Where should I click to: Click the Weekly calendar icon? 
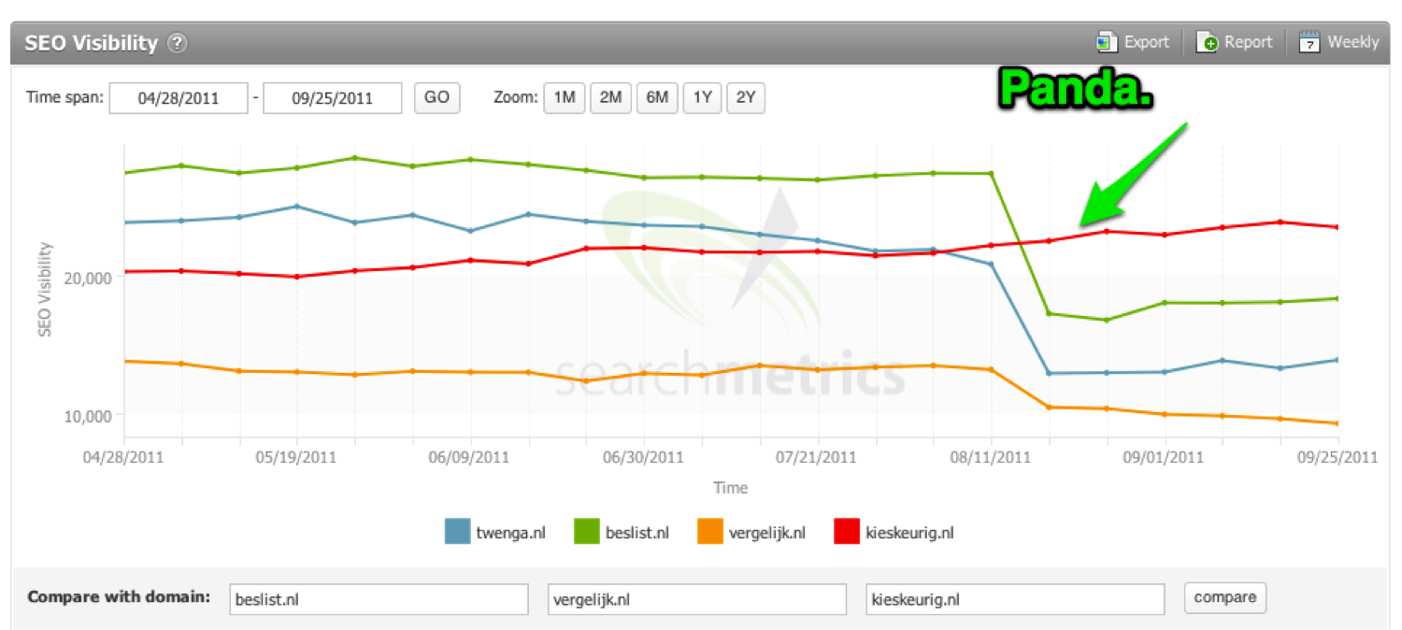coord(1309,42)
